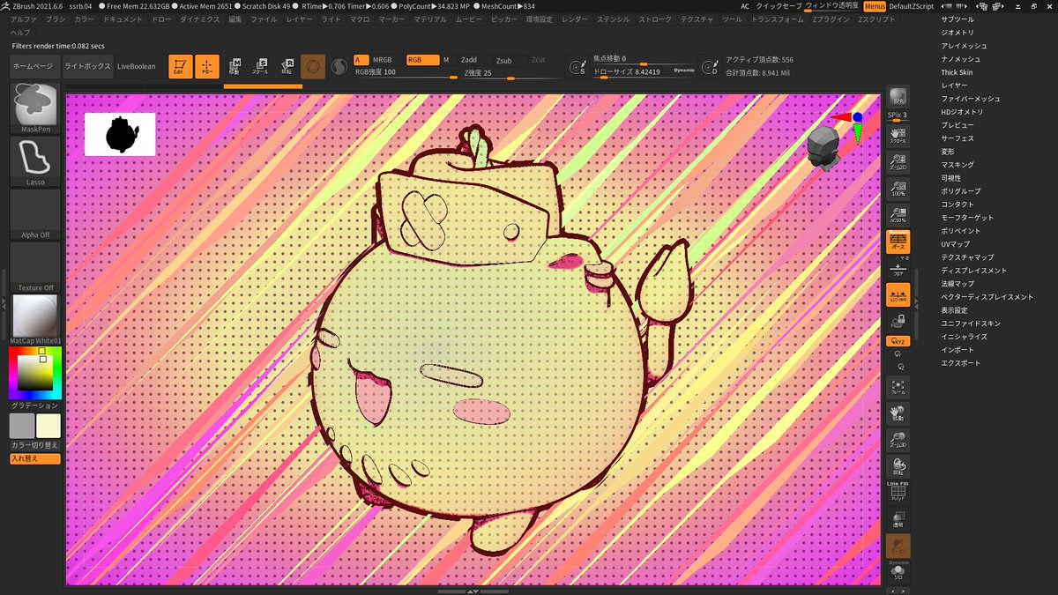Open the ライトボックス browser
The image size is (1058, 595).
tap(86, 66)
